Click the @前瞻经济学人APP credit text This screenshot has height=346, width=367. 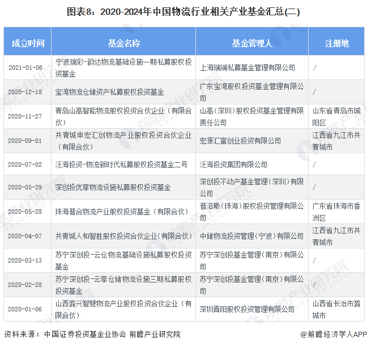[333, 334]
